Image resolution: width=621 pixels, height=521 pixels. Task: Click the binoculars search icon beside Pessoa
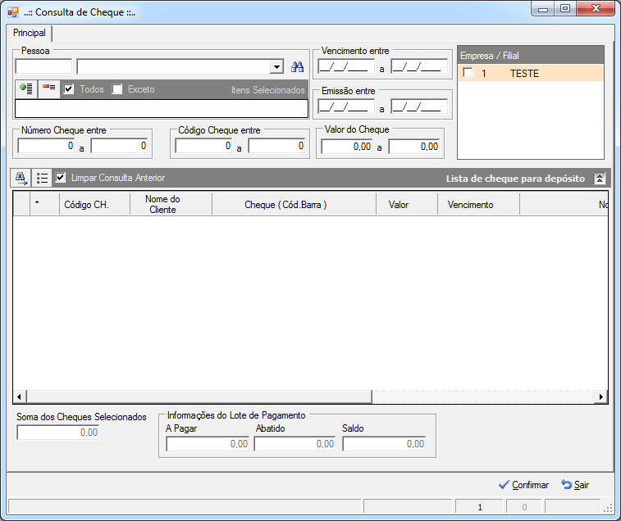coord(297,66)
